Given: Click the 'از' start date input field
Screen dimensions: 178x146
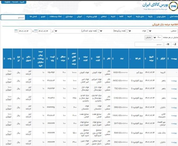Looking at the screenshot, I should point(44,31).
